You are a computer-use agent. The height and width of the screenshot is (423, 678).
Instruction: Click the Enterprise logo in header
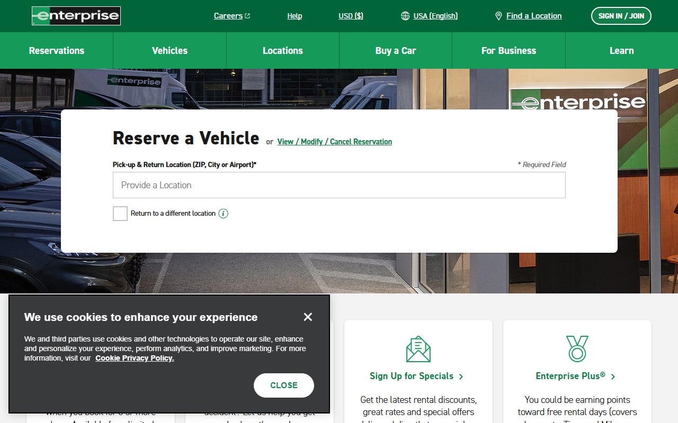click(x=76, y=16)
